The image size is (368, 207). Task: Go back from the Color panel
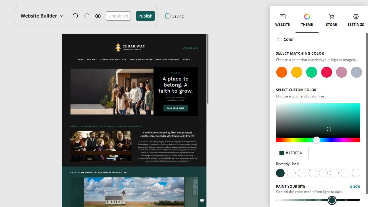278,39
